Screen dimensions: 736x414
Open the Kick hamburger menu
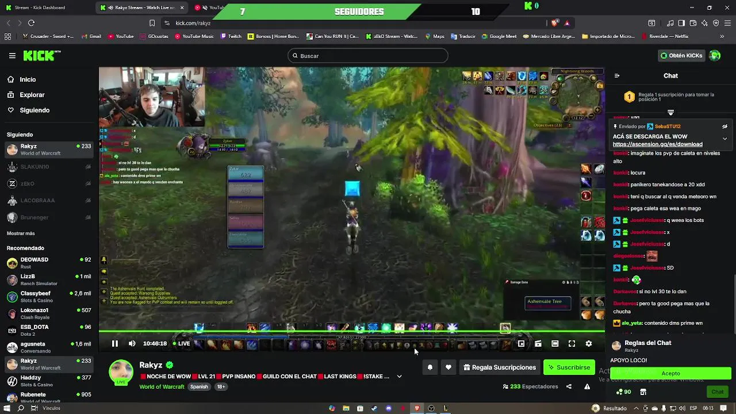point(12,56)
